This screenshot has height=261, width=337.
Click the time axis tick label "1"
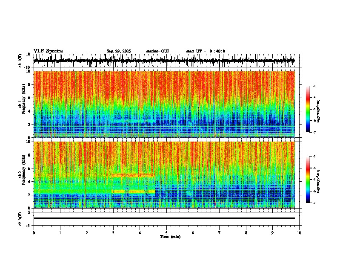point(60,233)
